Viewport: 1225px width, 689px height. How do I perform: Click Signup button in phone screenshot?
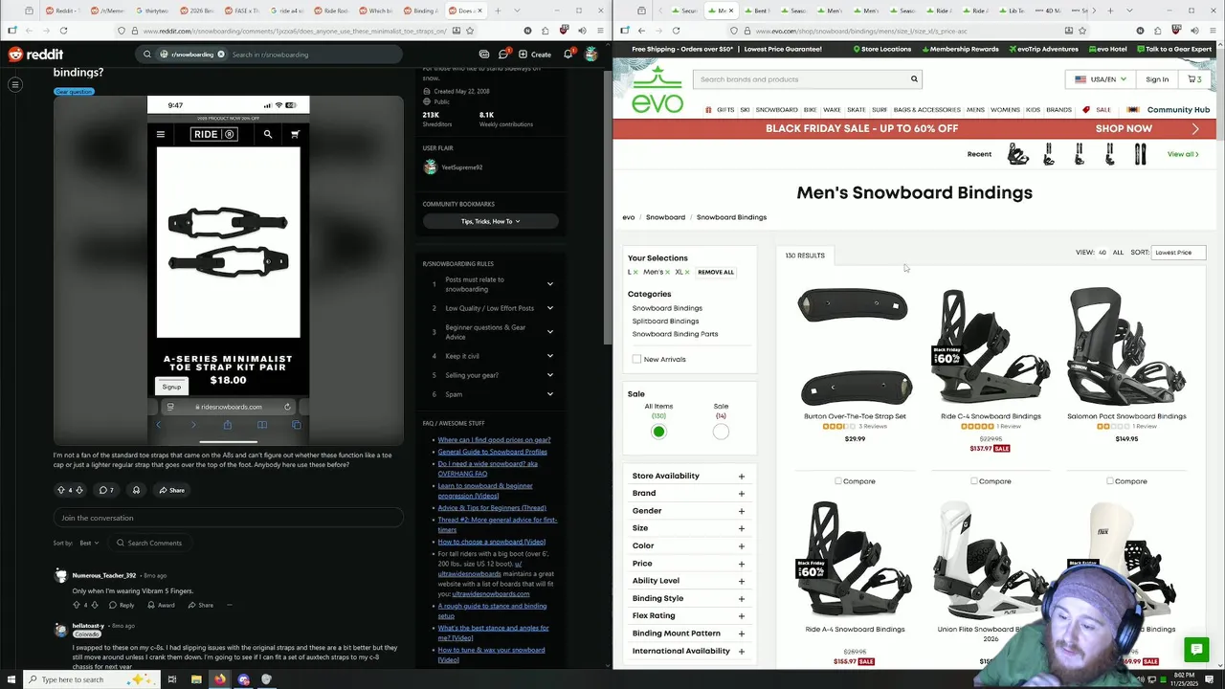171,387
